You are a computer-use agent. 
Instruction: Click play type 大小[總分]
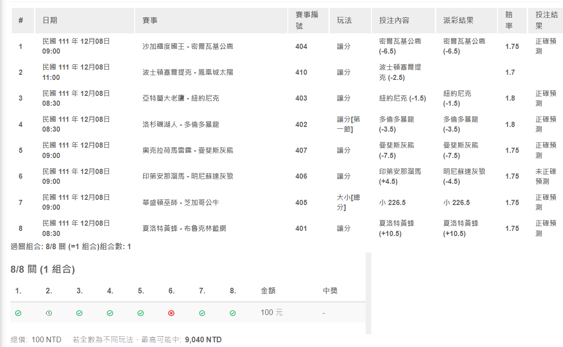(348, 203)
